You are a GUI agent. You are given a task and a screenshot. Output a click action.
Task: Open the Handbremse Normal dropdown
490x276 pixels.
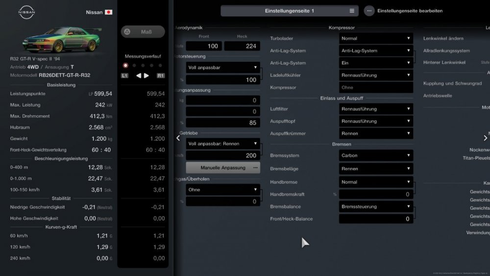pyautogui.click(x=376, y=181)
